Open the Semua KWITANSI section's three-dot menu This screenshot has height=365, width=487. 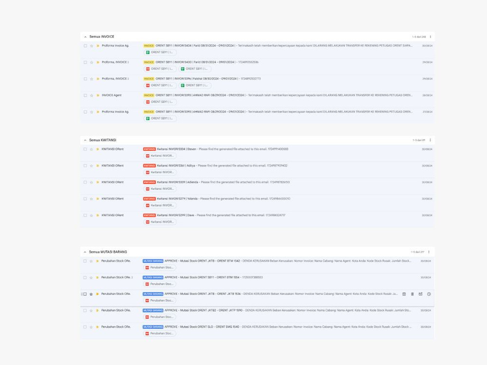(430, 140)
